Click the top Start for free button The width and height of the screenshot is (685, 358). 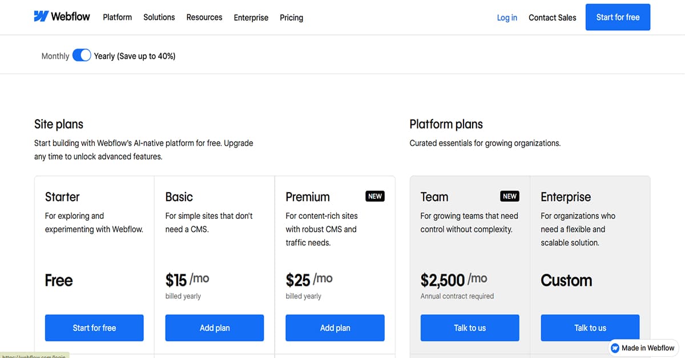pos(618,17)
